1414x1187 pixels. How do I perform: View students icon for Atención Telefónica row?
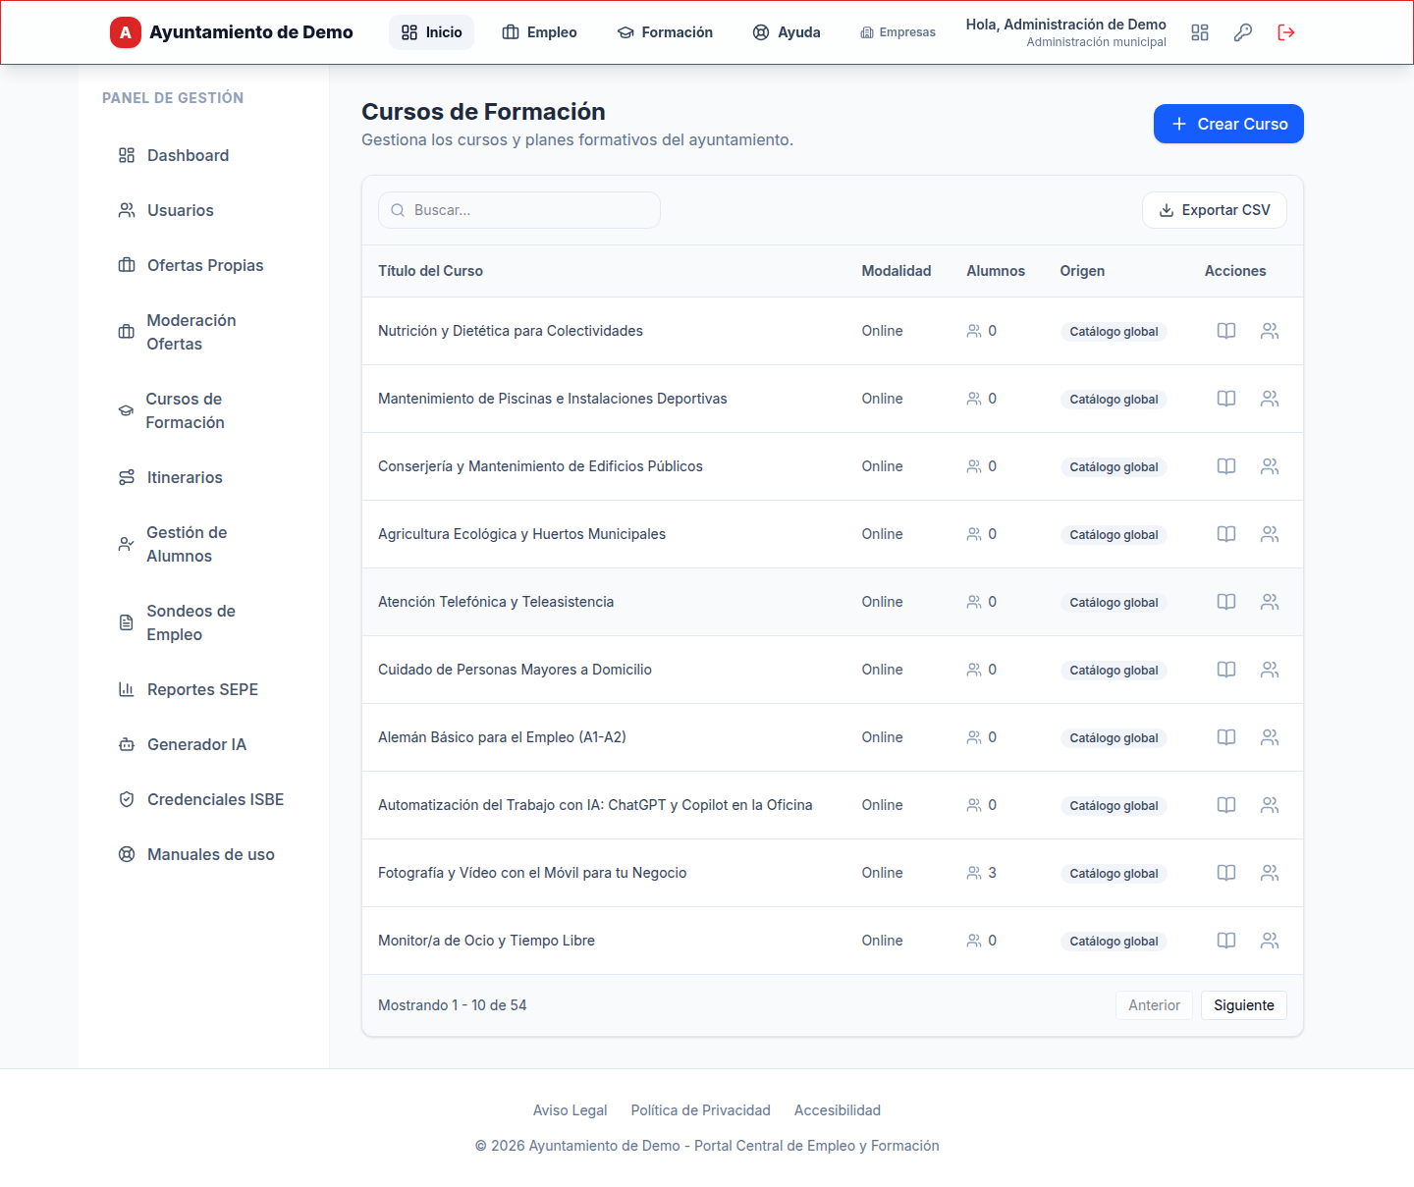click(1270, 602)
